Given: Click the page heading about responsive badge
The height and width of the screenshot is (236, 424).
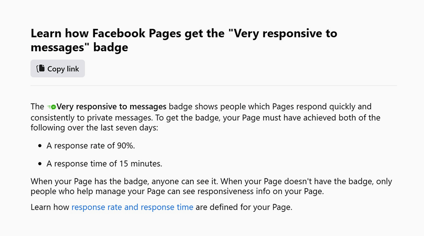Looking at the screenshot, I should coord(184,40).
